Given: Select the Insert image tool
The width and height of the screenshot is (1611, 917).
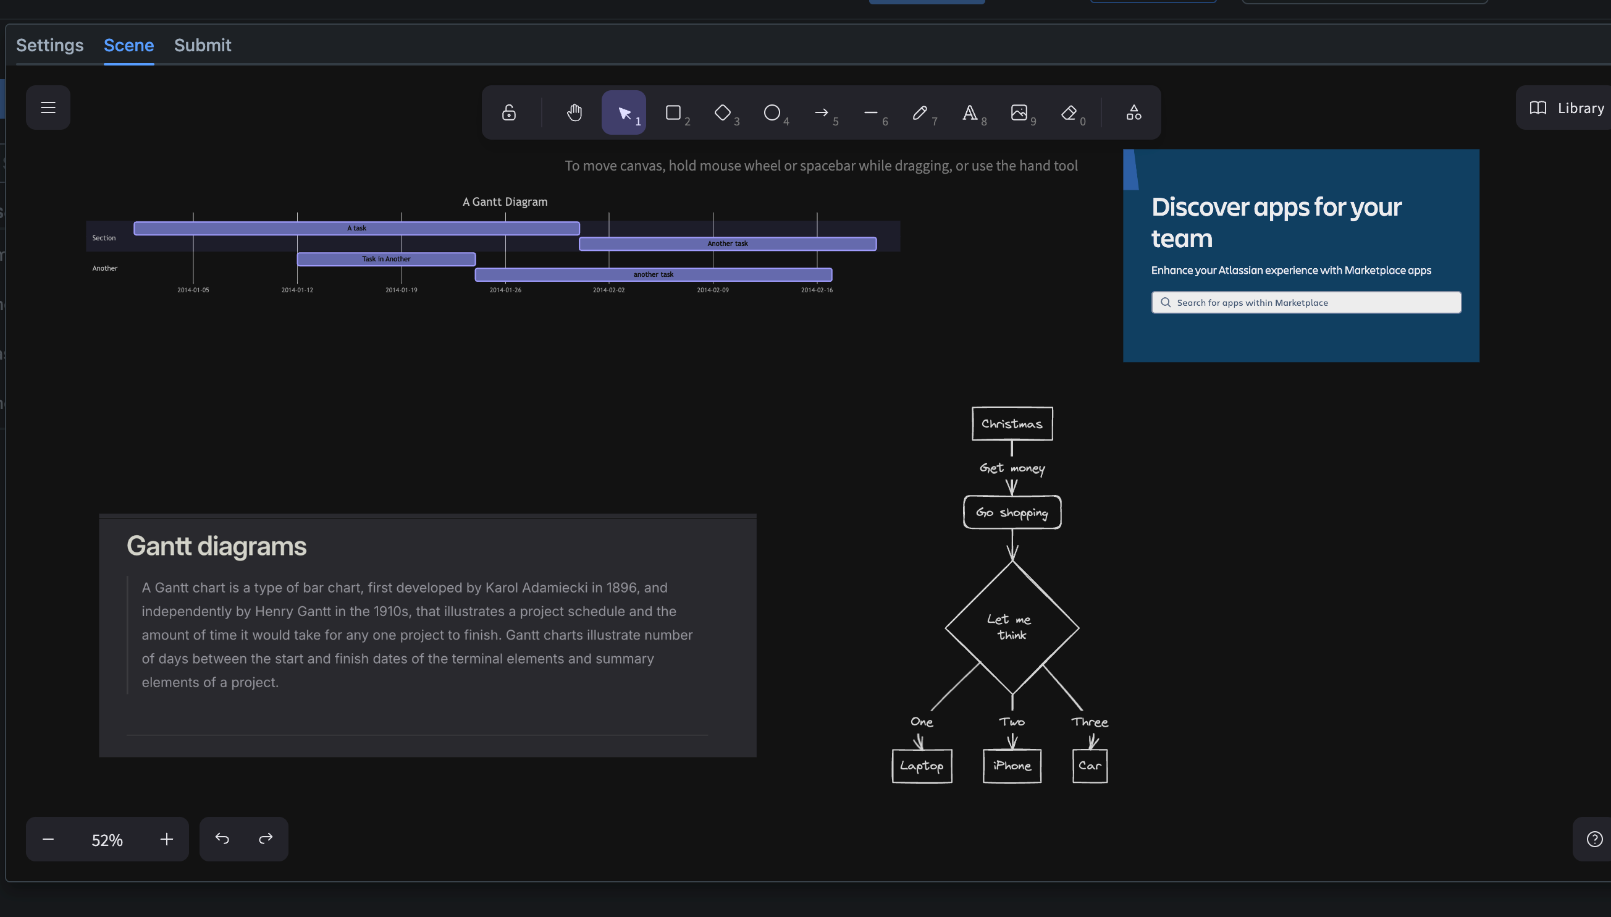Looking at the screenshot, I should point(1019,112).
